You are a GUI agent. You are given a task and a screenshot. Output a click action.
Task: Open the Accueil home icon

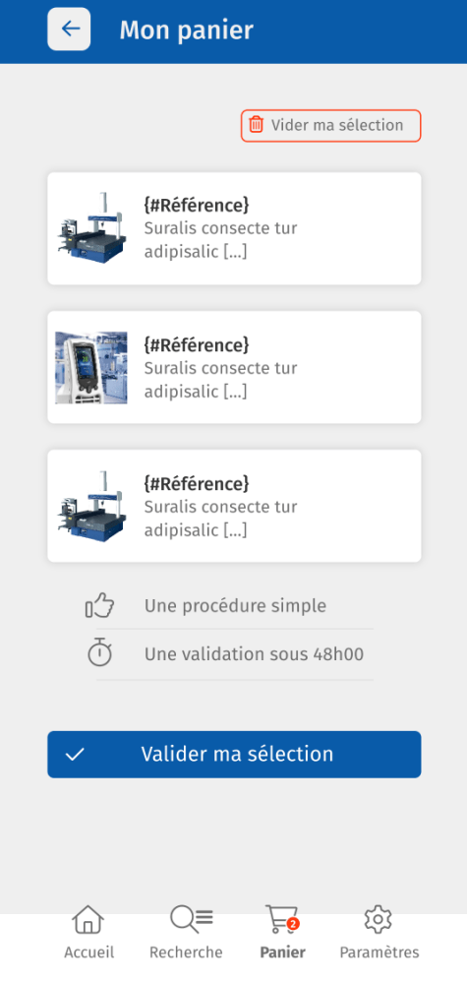(88, 920)
